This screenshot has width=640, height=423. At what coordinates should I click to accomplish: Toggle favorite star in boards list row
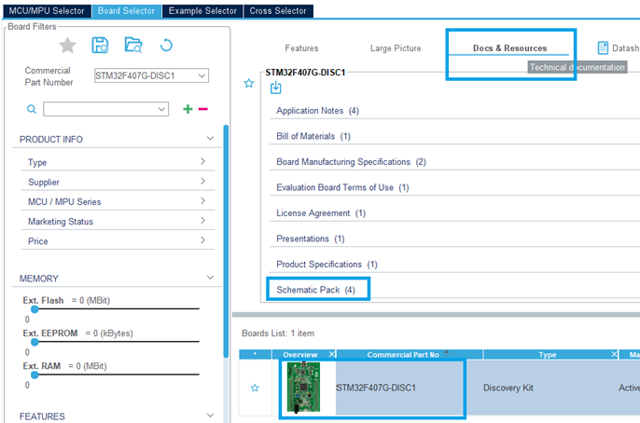tap(255, 388)
